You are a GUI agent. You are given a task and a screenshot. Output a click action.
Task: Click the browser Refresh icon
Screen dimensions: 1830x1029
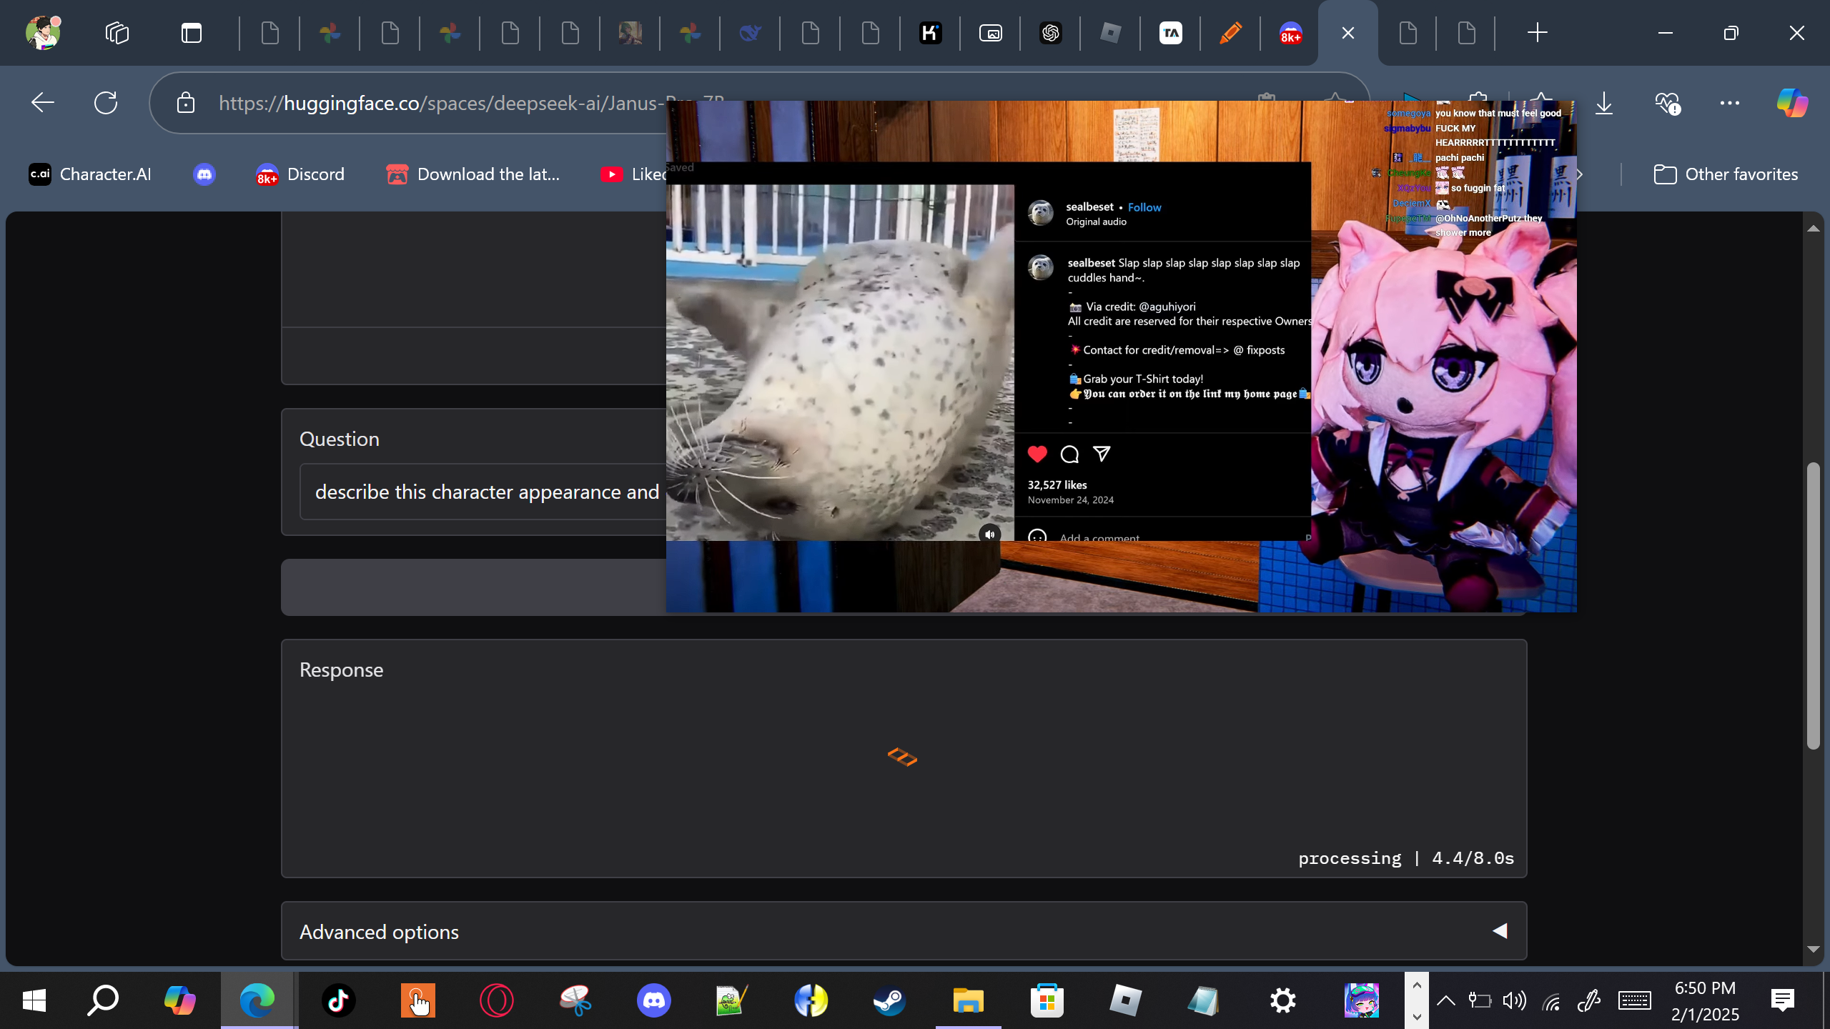click(106, 103)
